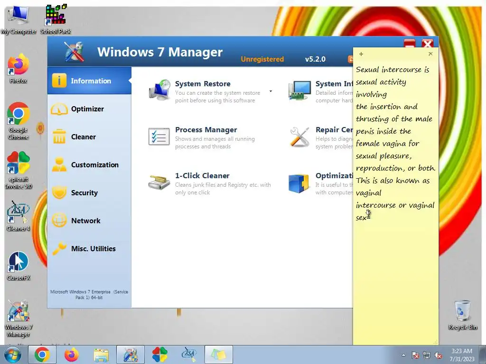
Task: Click Chrome in the taskbar
Action: (42, 355)
